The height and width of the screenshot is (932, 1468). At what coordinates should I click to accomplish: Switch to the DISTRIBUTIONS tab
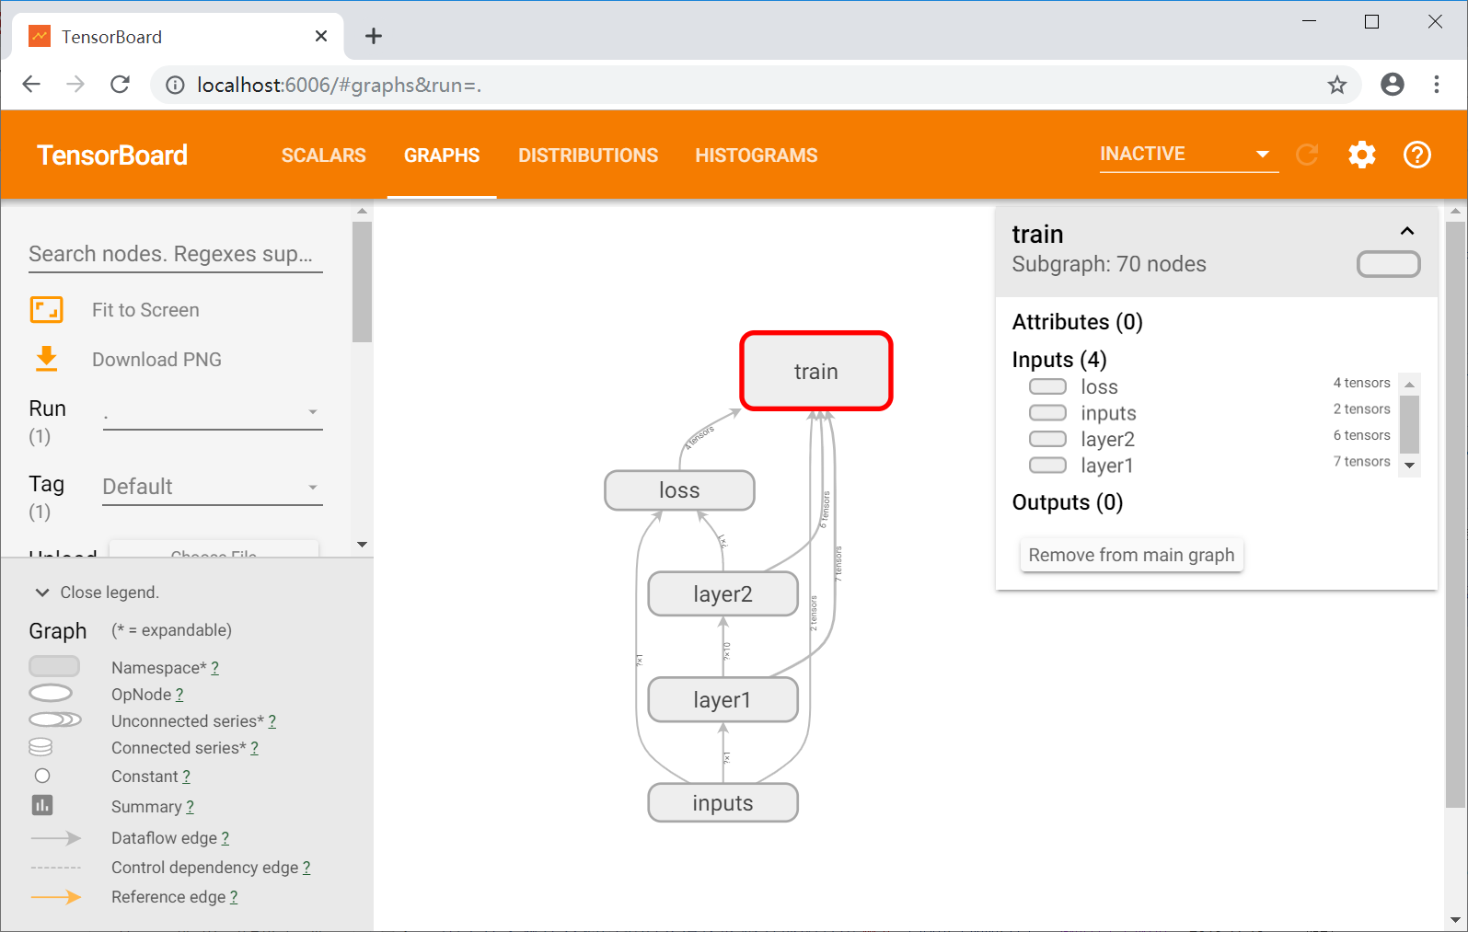pyautogui.click(x=588, y=155)
